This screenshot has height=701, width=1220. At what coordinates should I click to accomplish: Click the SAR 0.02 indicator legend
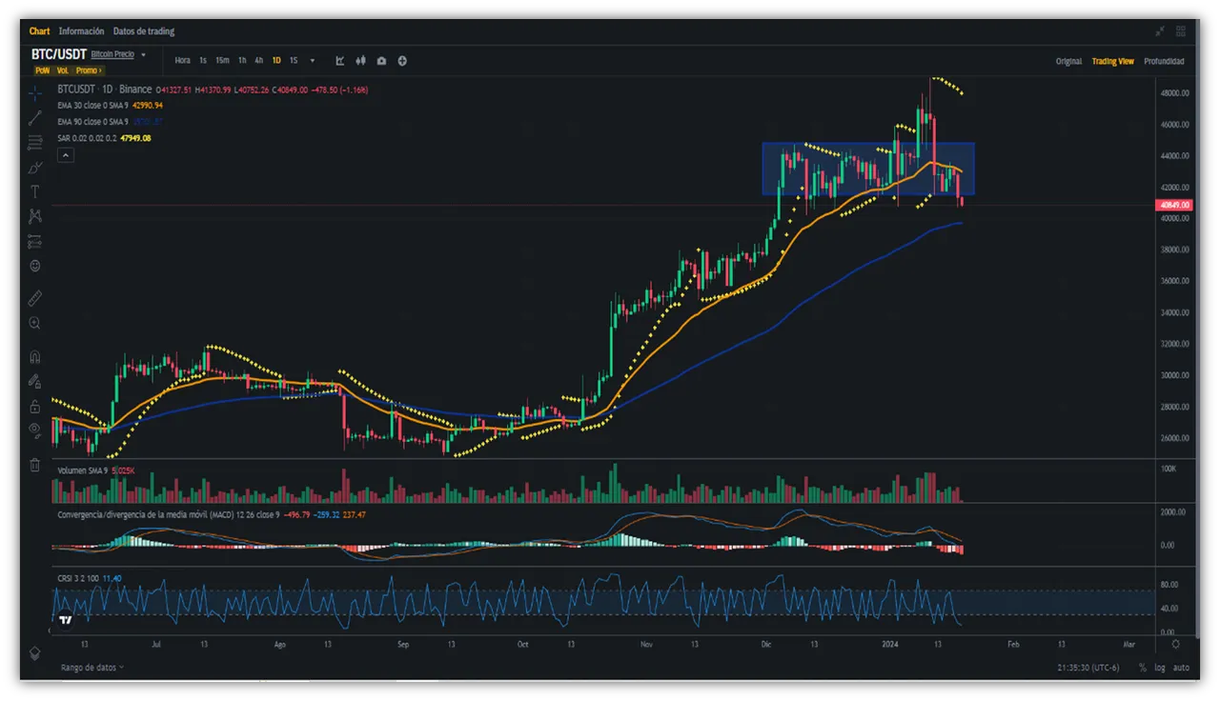tap(104, 138)
